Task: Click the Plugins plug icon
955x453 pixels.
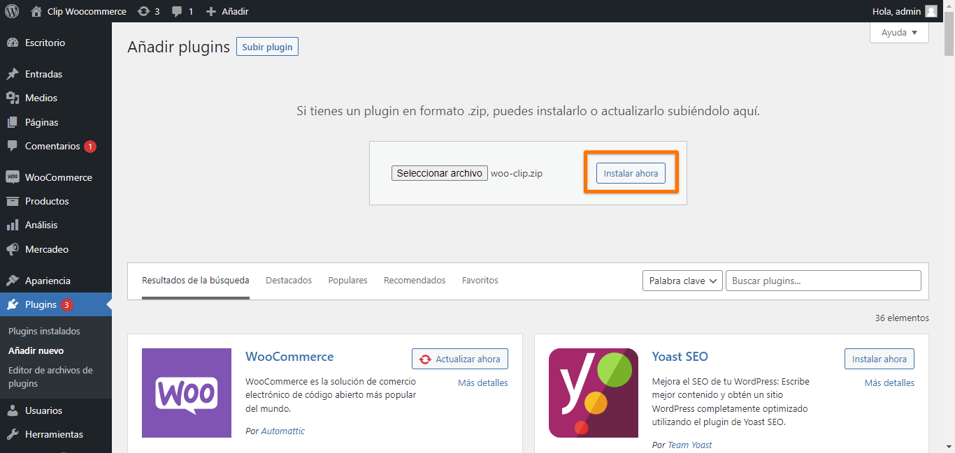Action: [x=13, y=304]
